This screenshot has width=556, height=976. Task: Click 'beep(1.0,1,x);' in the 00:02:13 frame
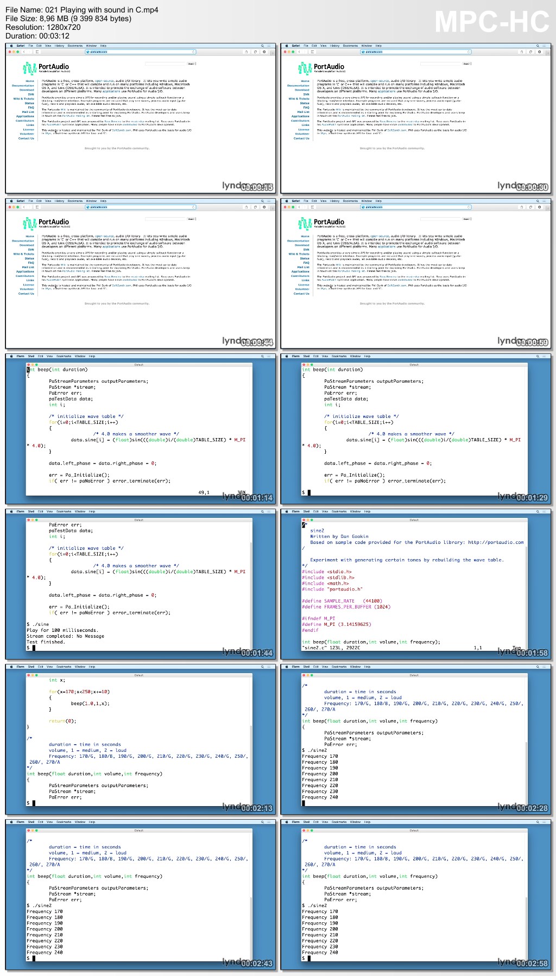click(90, 704)
